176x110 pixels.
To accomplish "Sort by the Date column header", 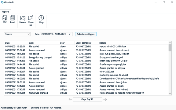I will click(x=16, y=43).
